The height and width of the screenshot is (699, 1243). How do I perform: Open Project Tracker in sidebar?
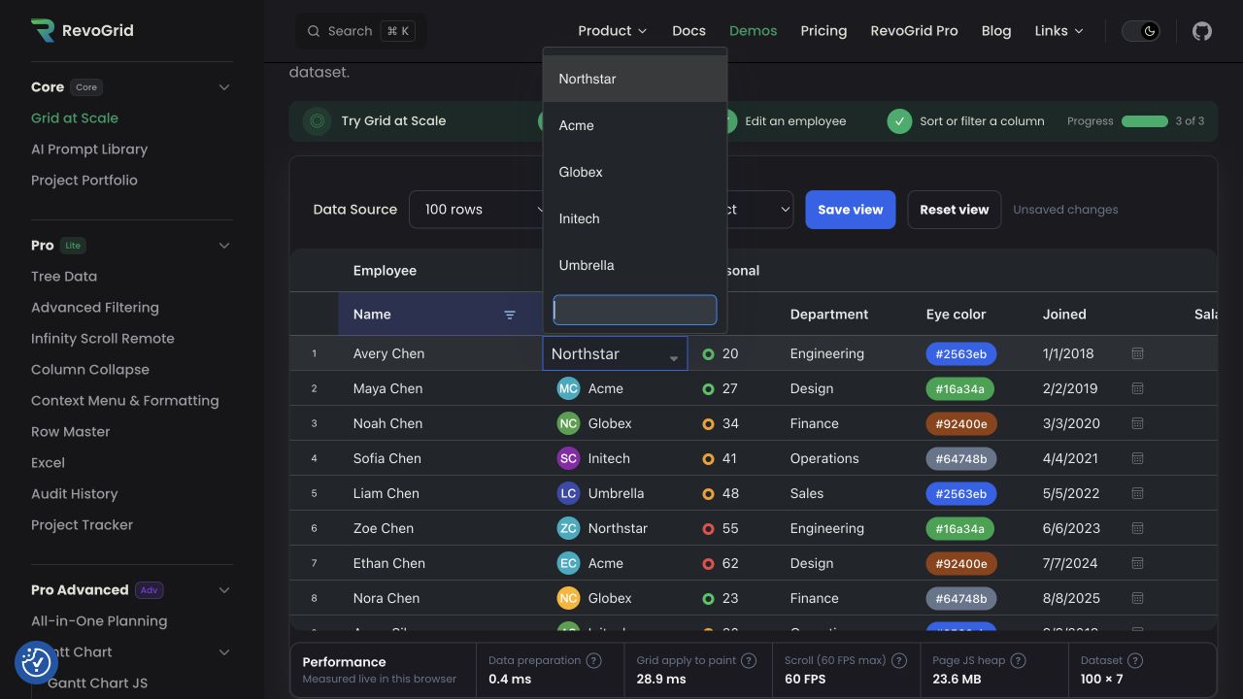[x=82, y=525]
